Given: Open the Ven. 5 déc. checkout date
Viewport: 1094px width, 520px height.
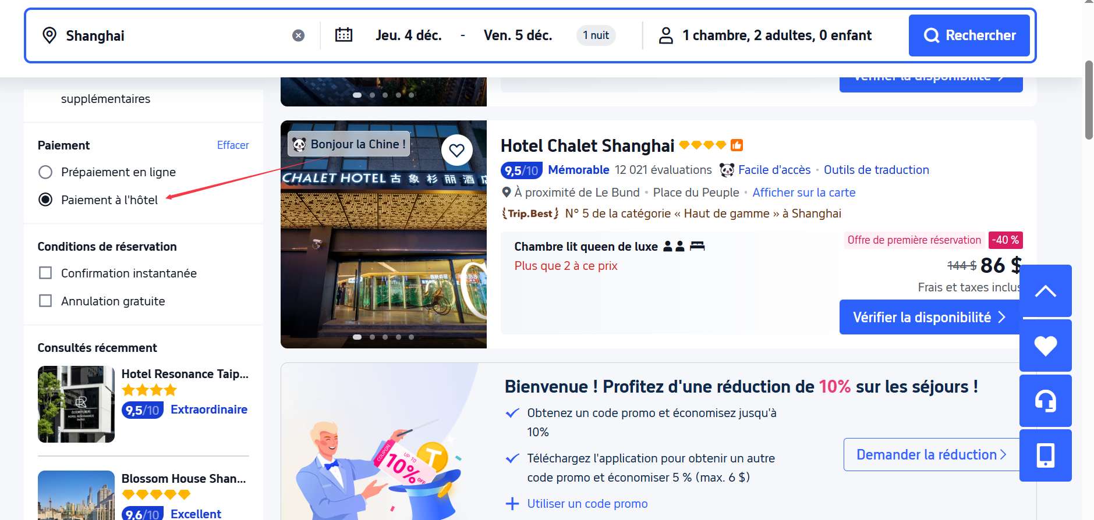Looking at the screenshot, I should 518,35.
